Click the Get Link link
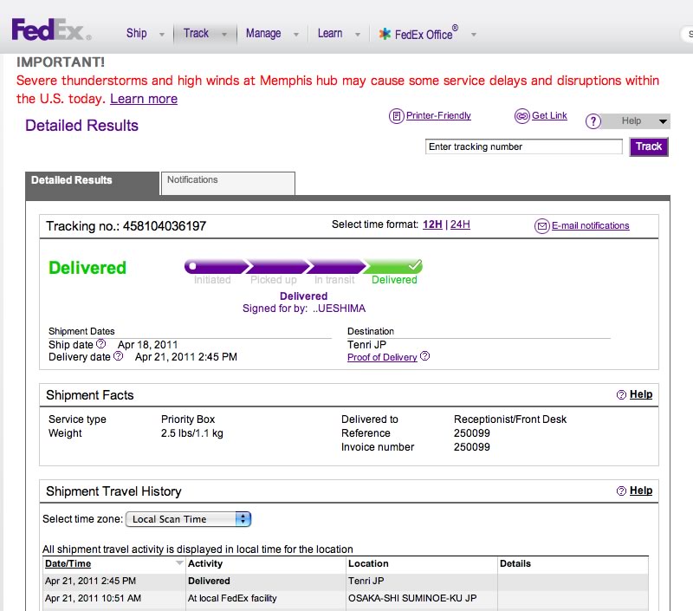The height and width of the screenshot is (611, 693). [x=549, y=115]
